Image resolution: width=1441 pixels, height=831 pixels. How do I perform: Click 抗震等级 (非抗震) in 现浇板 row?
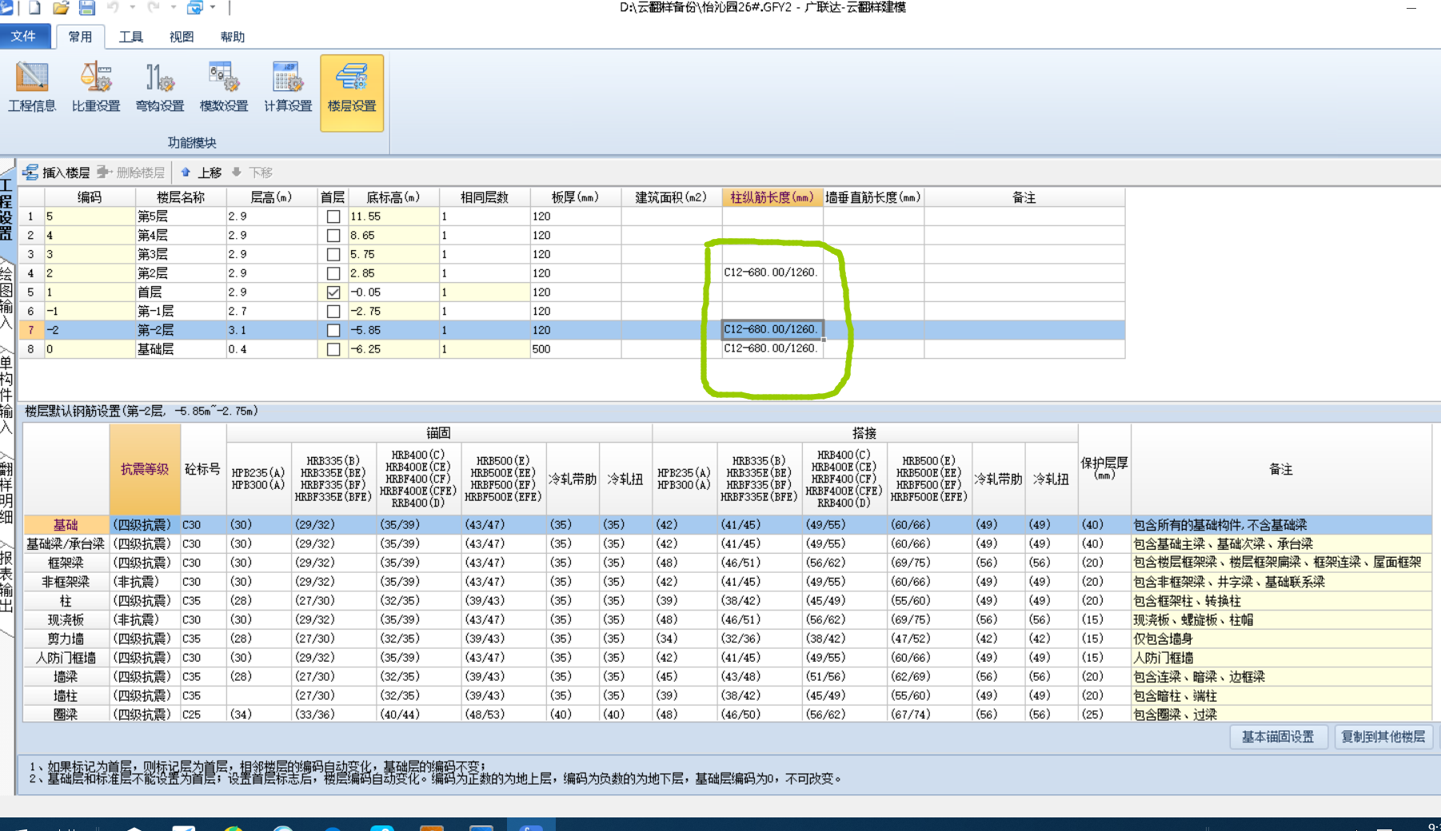(x=145, y=620)
